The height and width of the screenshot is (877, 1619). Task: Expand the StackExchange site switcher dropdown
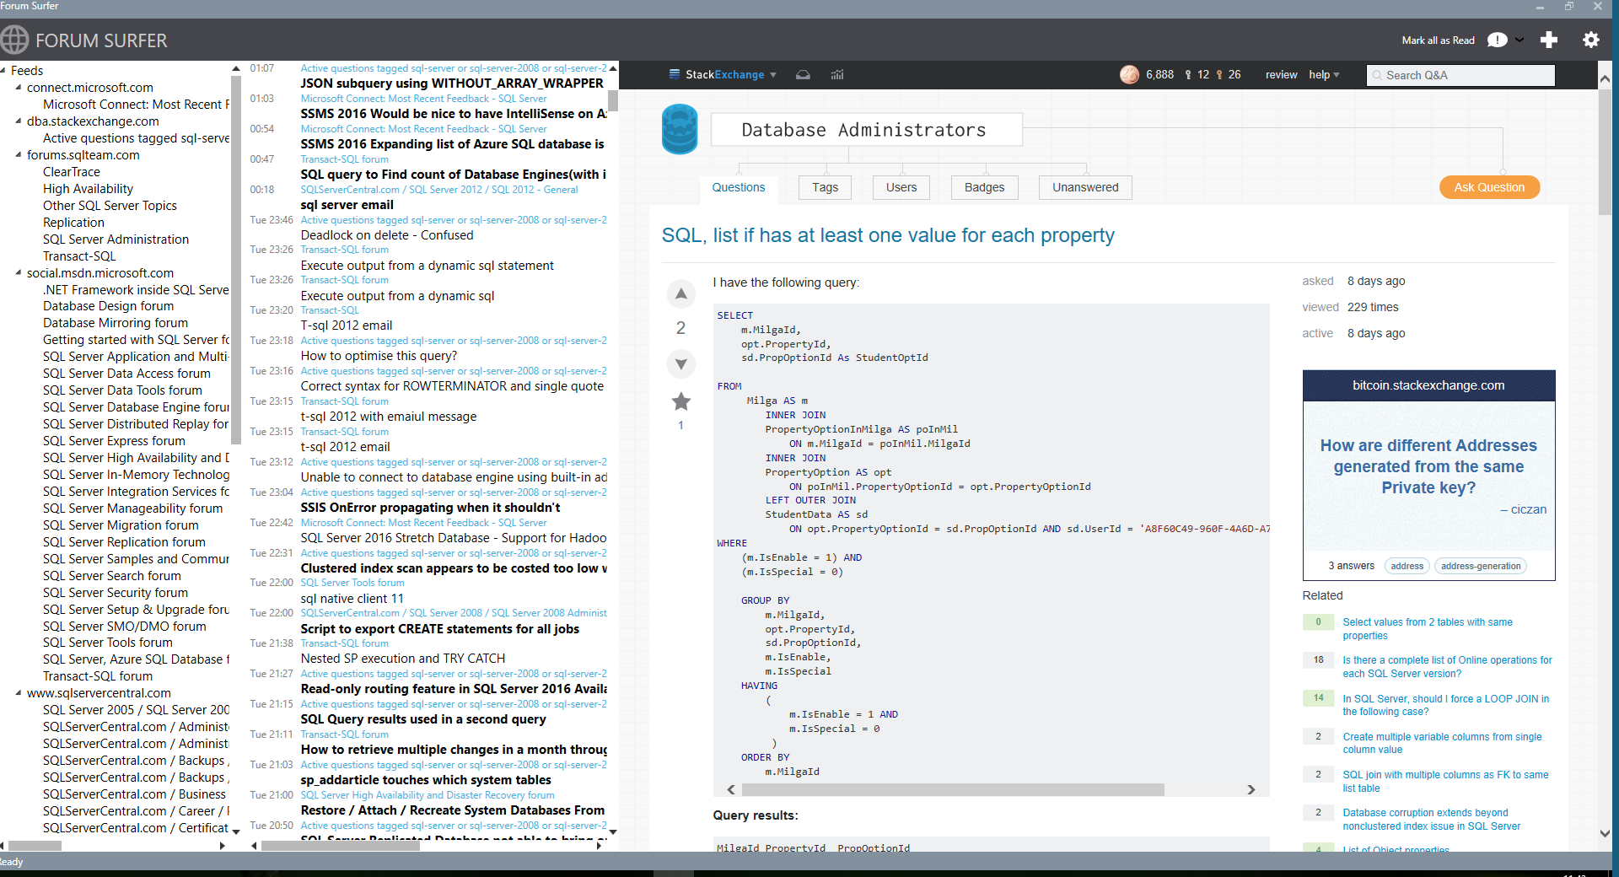pyautogui.click(x=773, y=75)
